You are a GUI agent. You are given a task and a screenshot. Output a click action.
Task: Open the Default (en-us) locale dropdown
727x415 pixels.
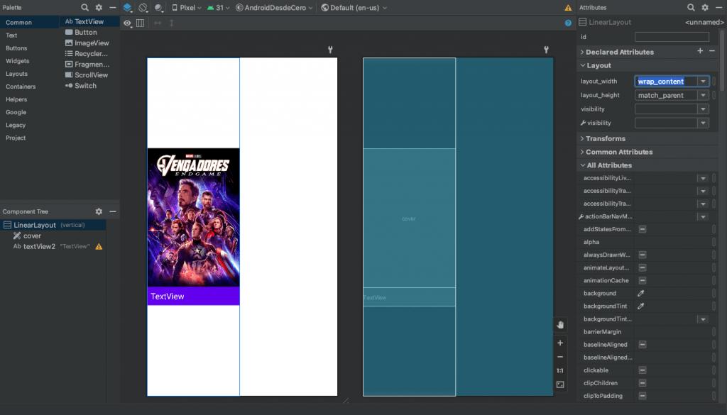point(354,8)
